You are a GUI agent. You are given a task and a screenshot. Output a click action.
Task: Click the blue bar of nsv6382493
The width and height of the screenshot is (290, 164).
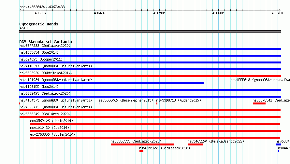(x=150, y=97)
